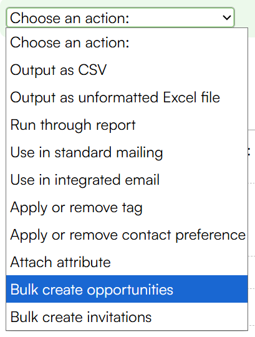Export using the unformatted Excel file entry
The height and width of the screenshot is (337, 255).
coord(127,97)
